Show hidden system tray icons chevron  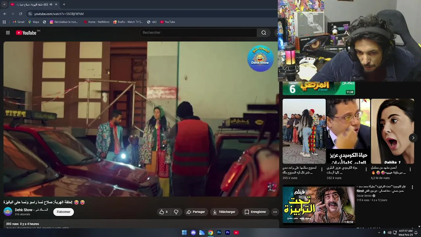[379, 233]
